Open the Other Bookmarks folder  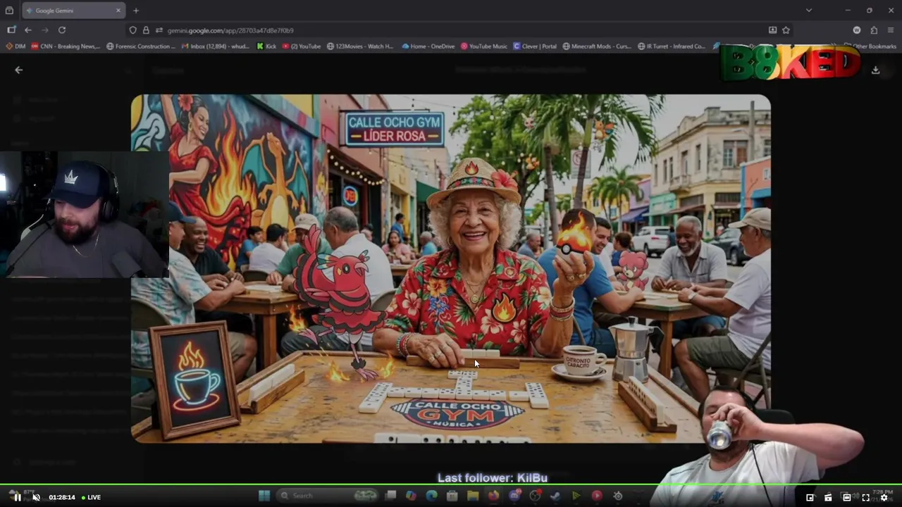(x=870, y=46)
